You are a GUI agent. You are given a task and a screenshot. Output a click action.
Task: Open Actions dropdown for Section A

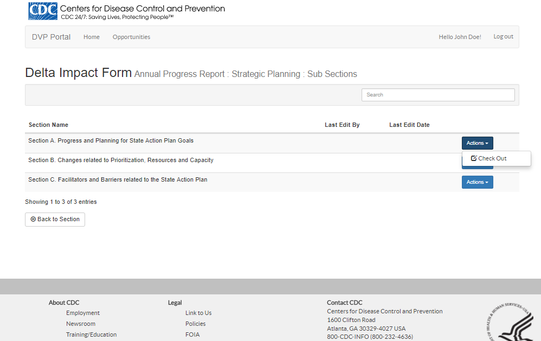[477, 143]
